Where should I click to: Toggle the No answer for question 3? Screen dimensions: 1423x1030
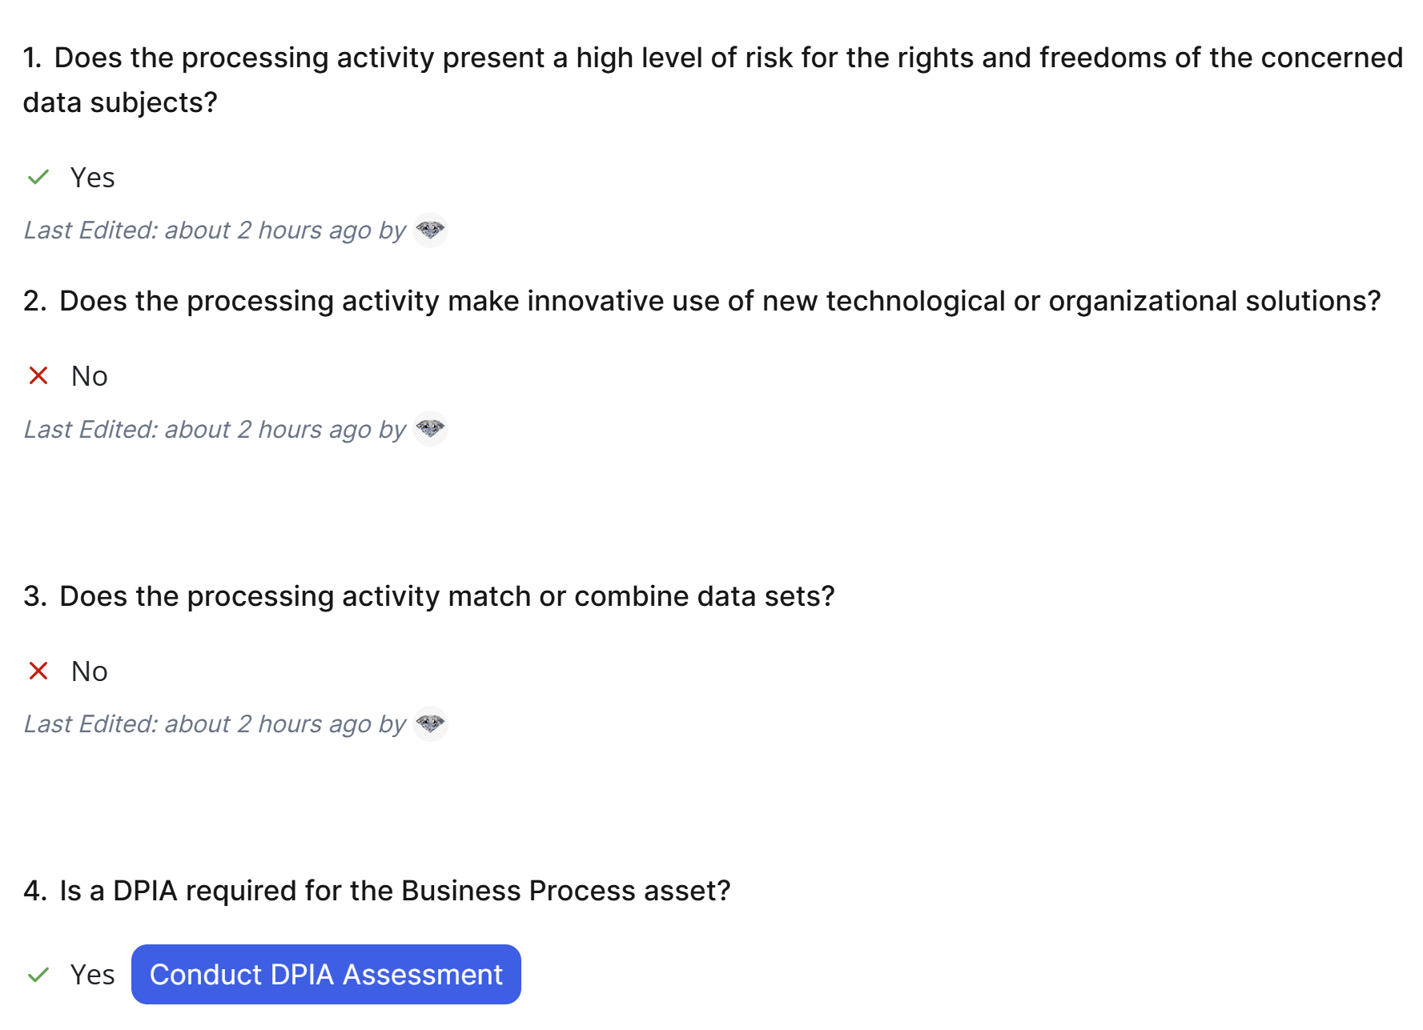[x=89, y=671]
